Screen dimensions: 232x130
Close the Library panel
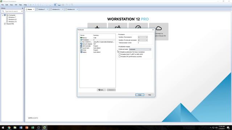click(x=22, y=8)
